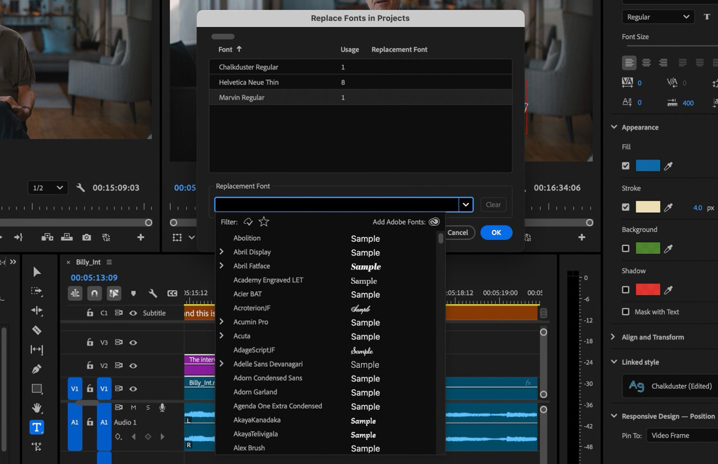Enable the Mask with Text checkbox
This screenshot has width=718, height=464.
tap(626, 312)
